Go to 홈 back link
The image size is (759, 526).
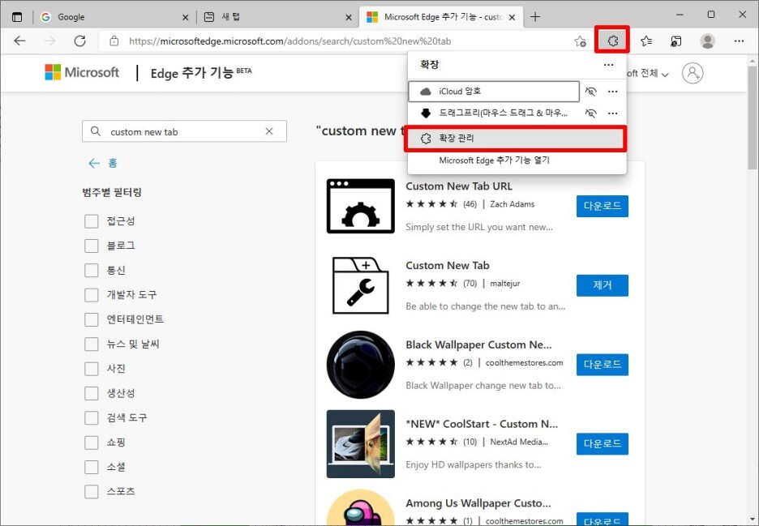pos(103,163)
